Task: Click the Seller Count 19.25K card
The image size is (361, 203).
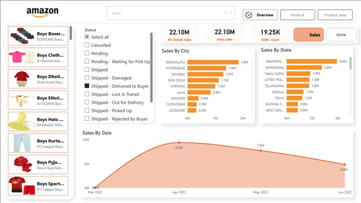Action: coord(270,35)
